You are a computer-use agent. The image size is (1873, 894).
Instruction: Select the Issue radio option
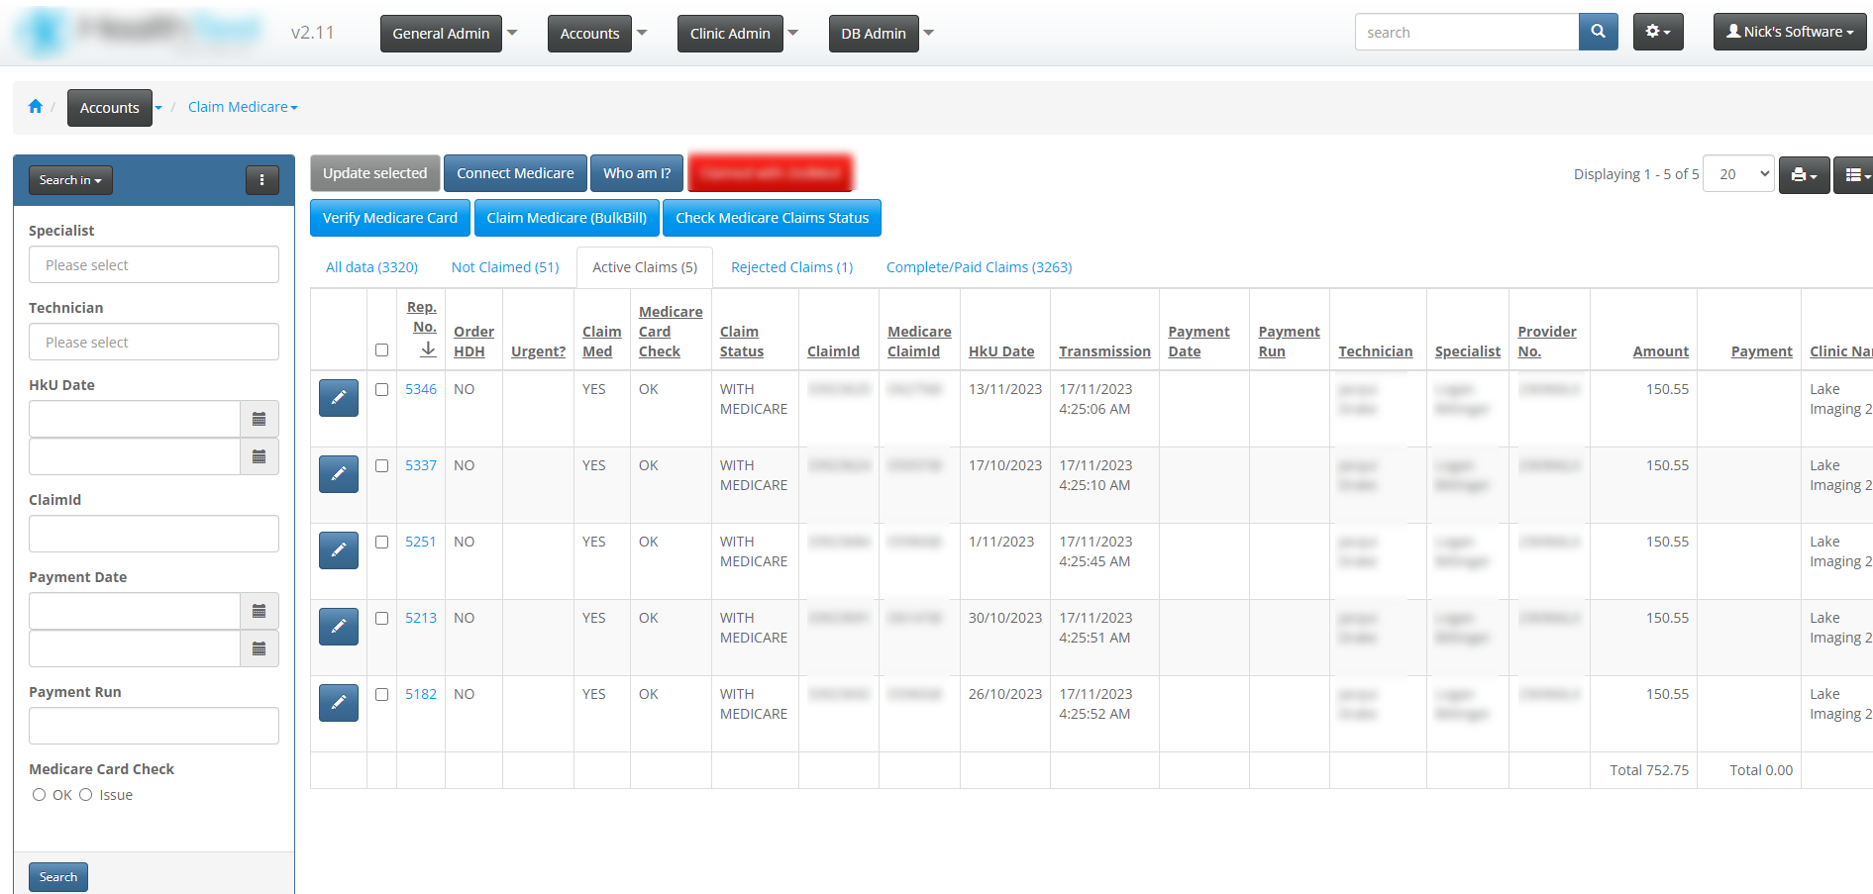tap(86, 795)
